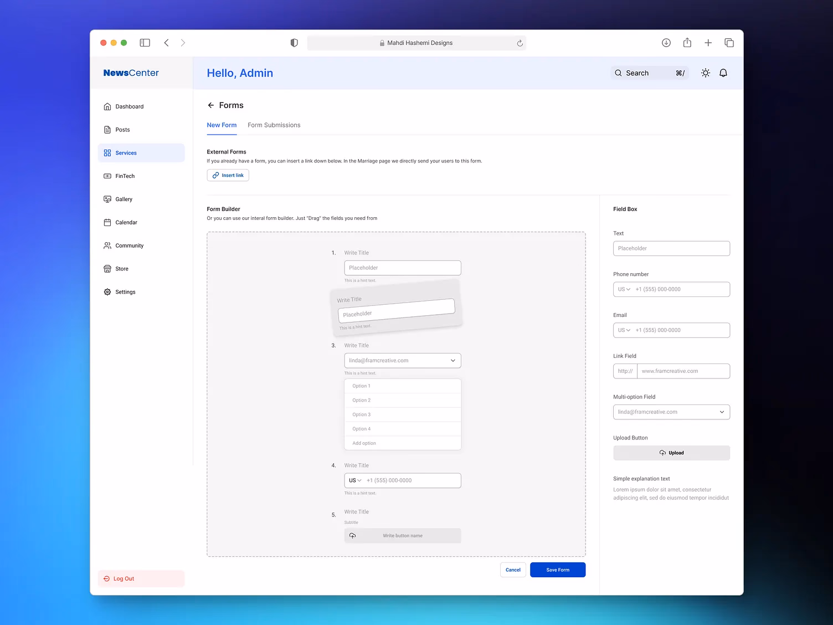The width and height of the screenshot is (833, 625).
Task: Click the Save Form button
Action: click(558, 570)
